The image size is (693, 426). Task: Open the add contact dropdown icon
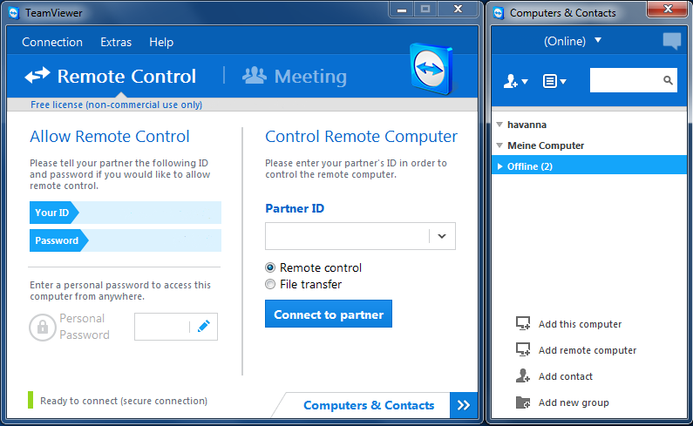click(x=515, y=81)
